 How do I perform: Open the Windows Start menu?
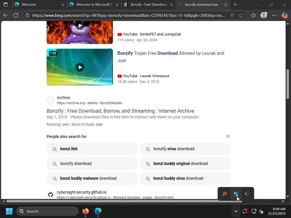click(9, 211)
